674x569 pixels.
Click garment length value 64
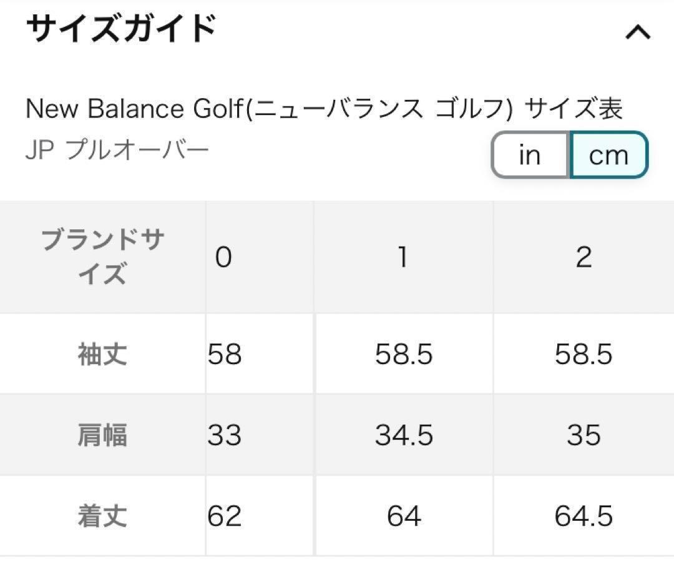coord(403,516)
